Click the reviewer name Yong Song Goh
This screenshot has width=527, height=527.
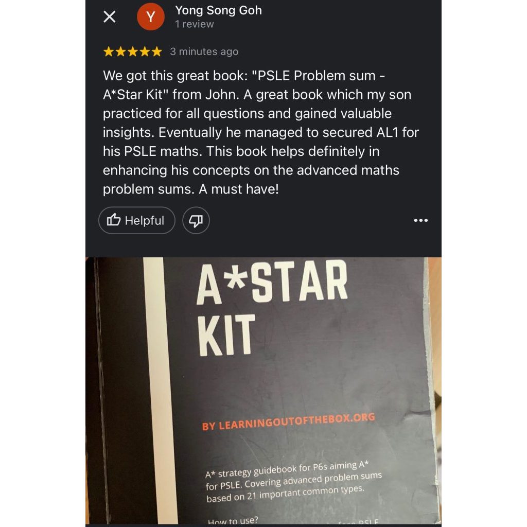(x=218, y=10)
